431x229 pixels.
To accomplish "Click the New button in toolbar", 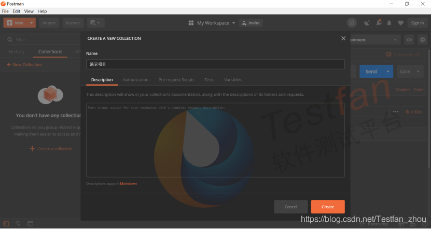I will coord(15,23).
